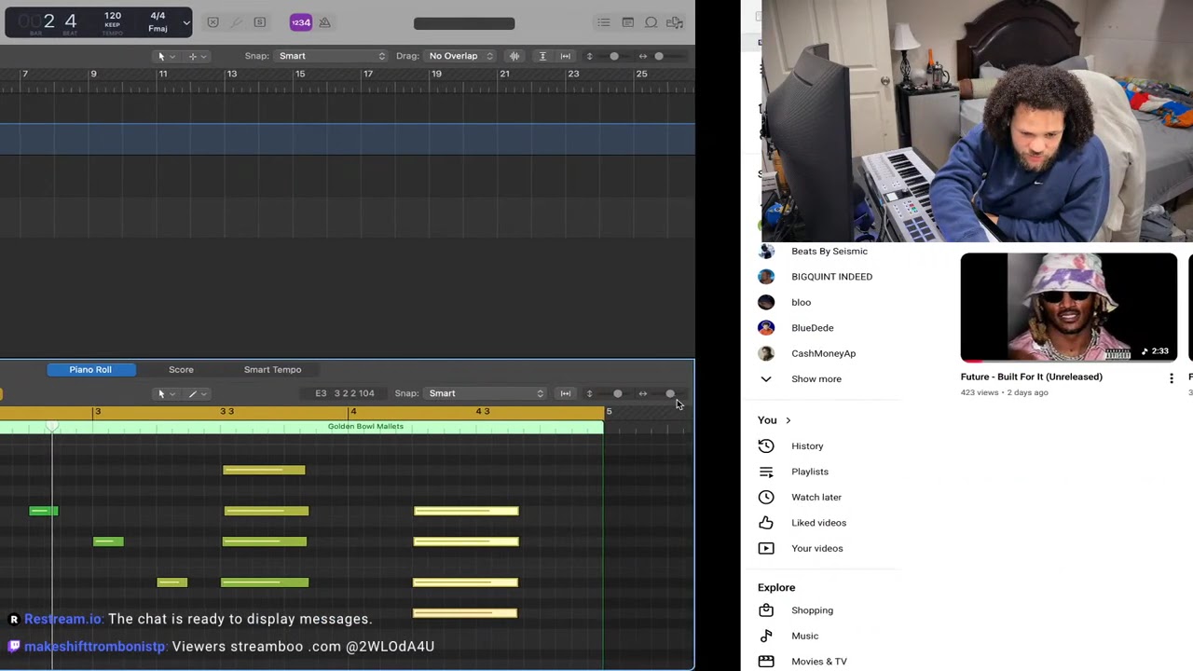Toggle the metronome click button

pyautogui.click(x=324, y=22)
